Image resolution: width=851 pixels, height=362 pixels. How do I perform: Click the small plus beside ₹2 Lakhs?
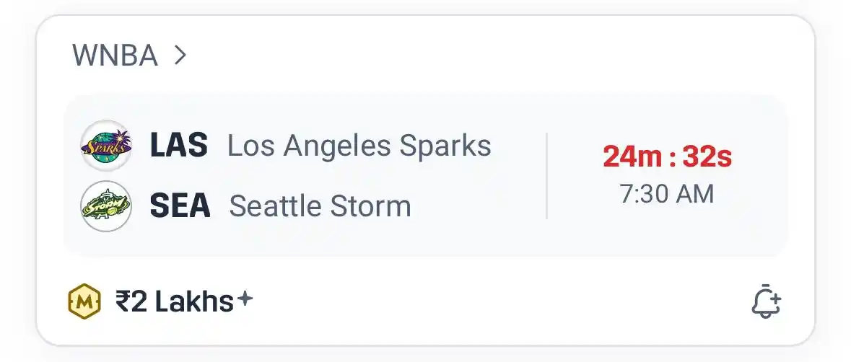245,299
